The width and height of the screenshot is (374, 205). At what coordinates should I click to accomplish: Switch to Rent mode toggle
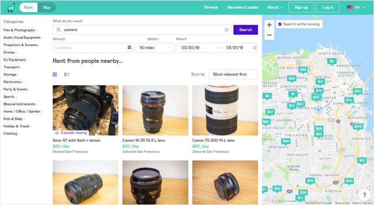pos(28,7)
